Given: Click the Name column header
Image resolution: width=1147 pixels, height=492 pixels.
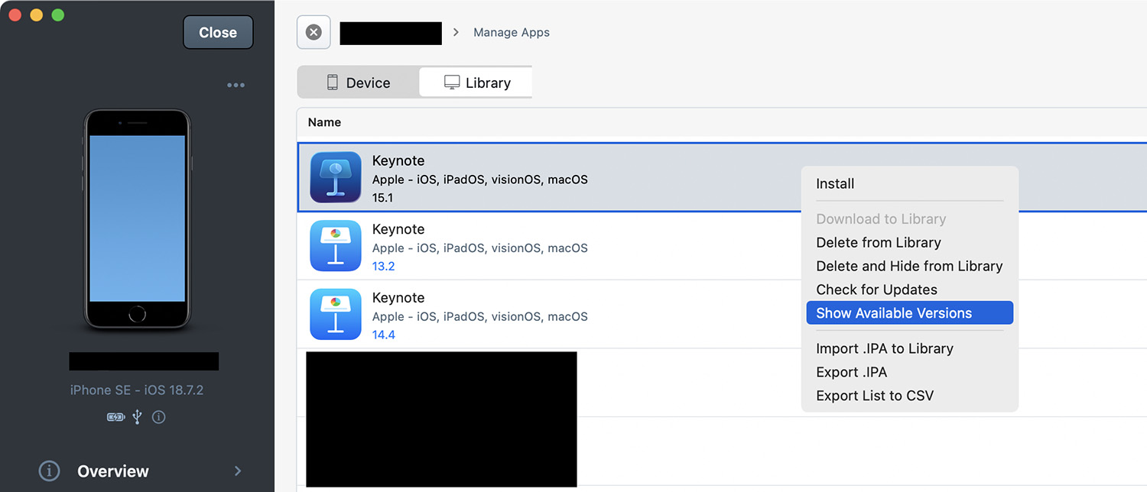Looking at the screenshot, I should point(324,122).
